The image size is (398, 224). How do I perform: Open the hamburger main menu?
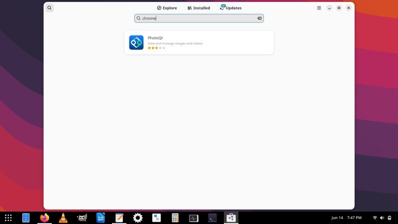[x=319, y=8]
